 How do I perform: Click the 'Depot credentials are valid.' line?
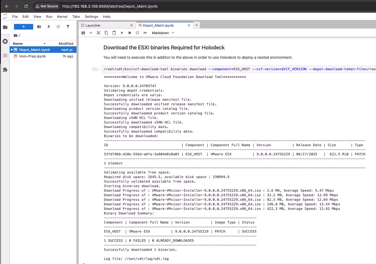point(133,95)
